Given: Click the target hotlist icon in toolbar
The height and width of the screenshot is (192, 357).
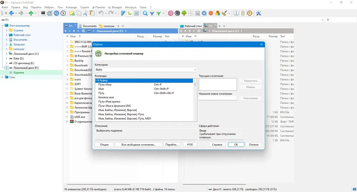Looking at the screenshot, I should coord(50,14).
